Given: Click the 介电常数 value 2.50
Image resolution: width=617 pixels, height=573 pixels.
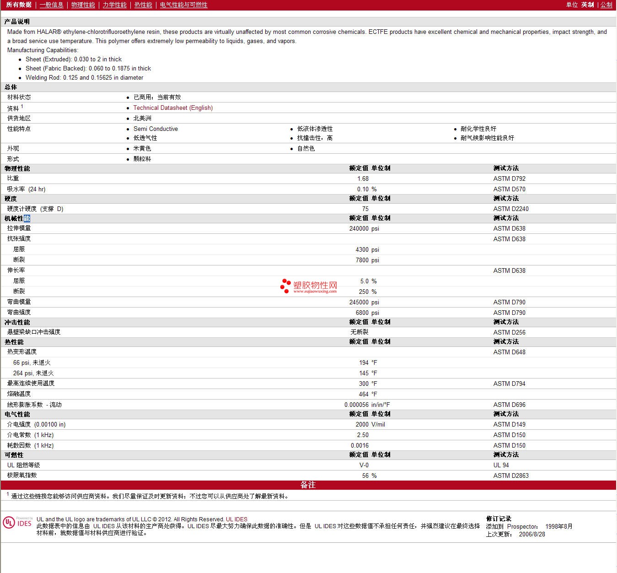Looking at the screenshot, I should pyautogui.click(x=363, y=435).
